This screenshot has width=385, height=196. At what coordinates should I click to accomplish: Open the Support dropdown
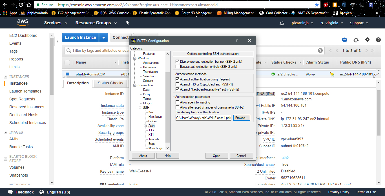click(359, 23)
